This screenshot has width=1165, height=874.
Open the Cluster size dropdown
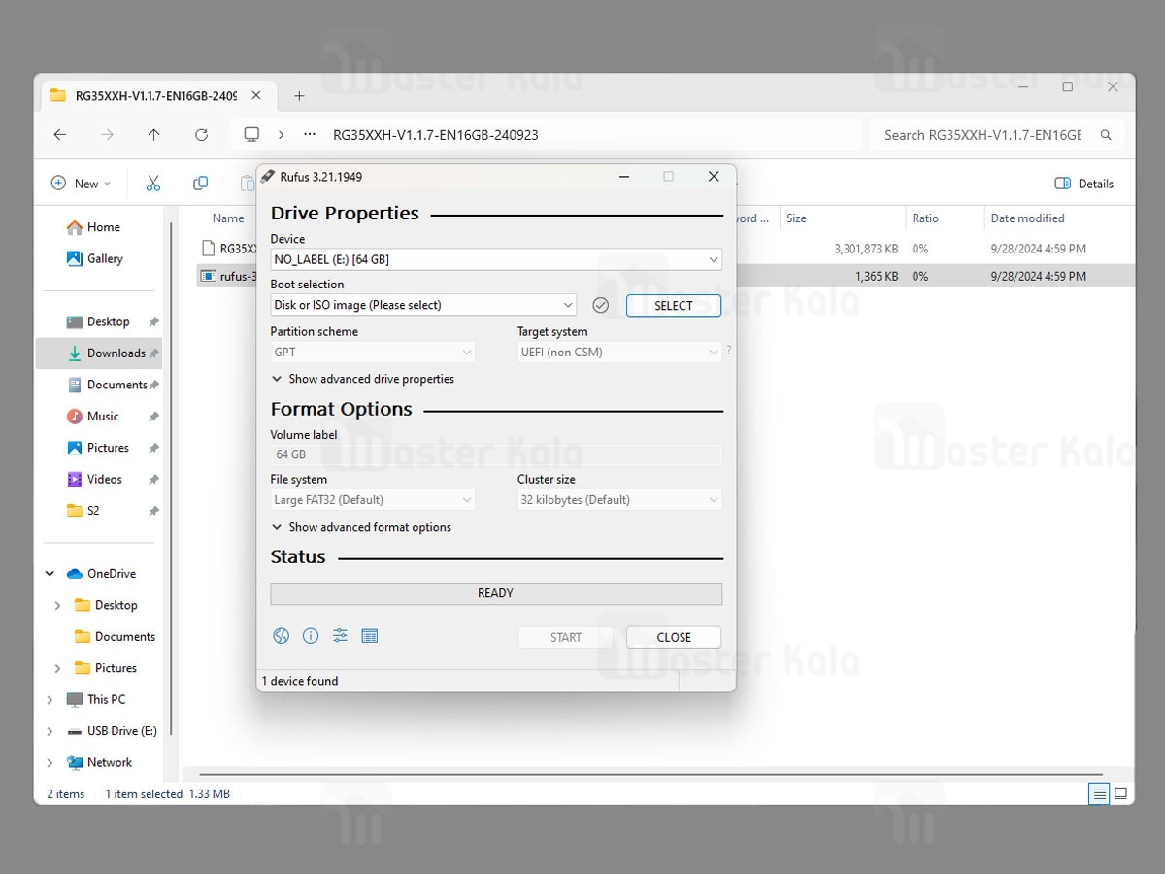tap(619, 499)
